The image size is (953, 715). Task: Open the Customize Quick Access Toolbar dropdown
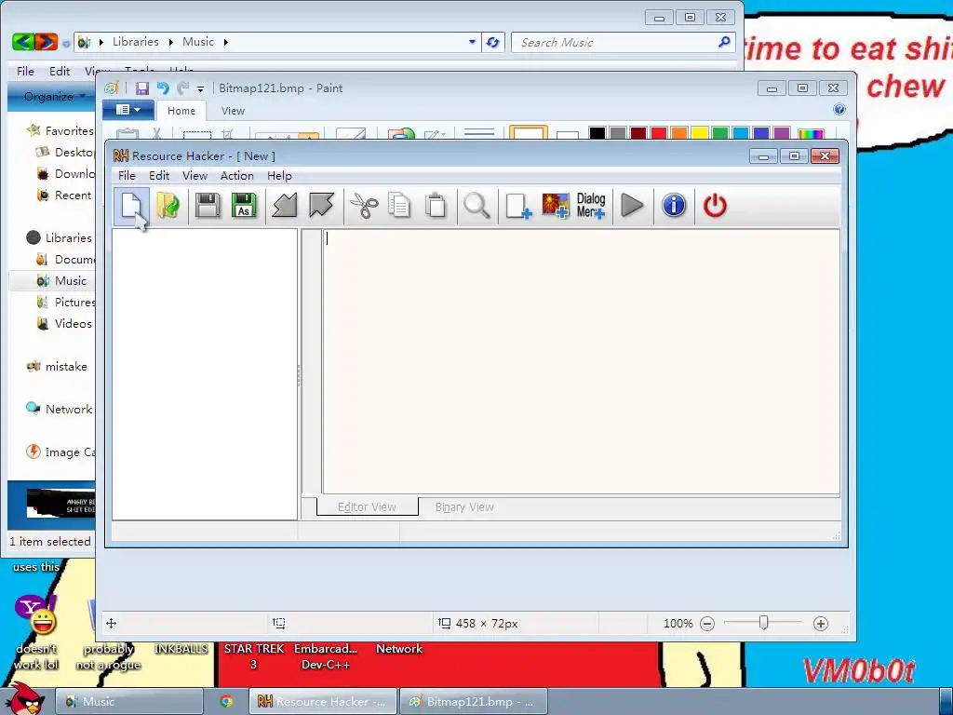(201, 89)
